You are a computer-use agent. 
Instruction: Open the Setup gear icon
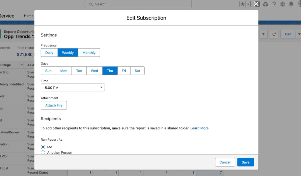tap(282, 4)
